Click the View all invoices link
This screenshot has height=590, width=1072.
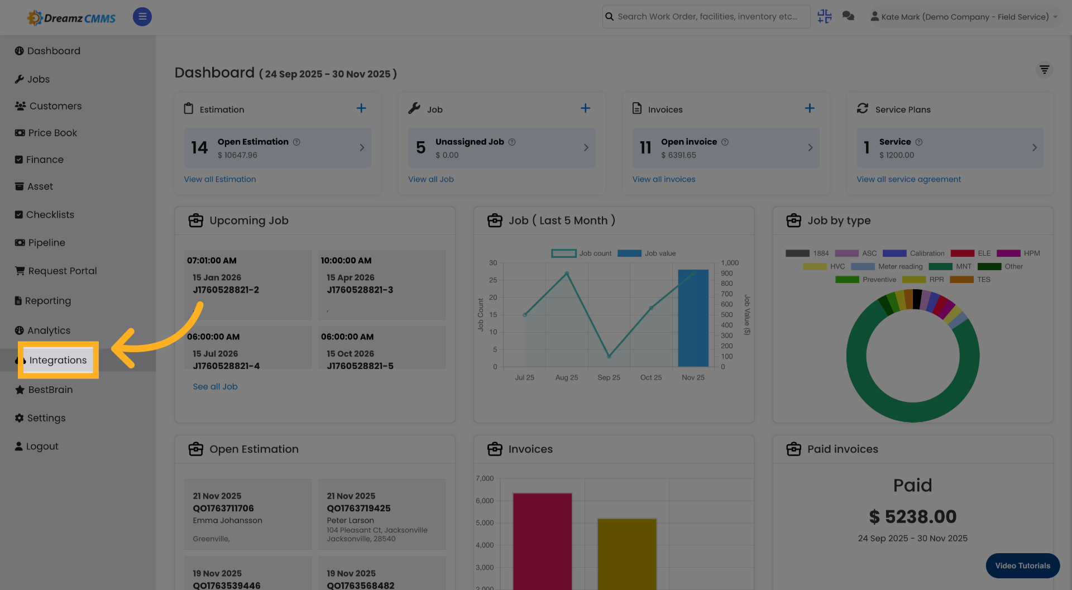[x=664, y=179]
